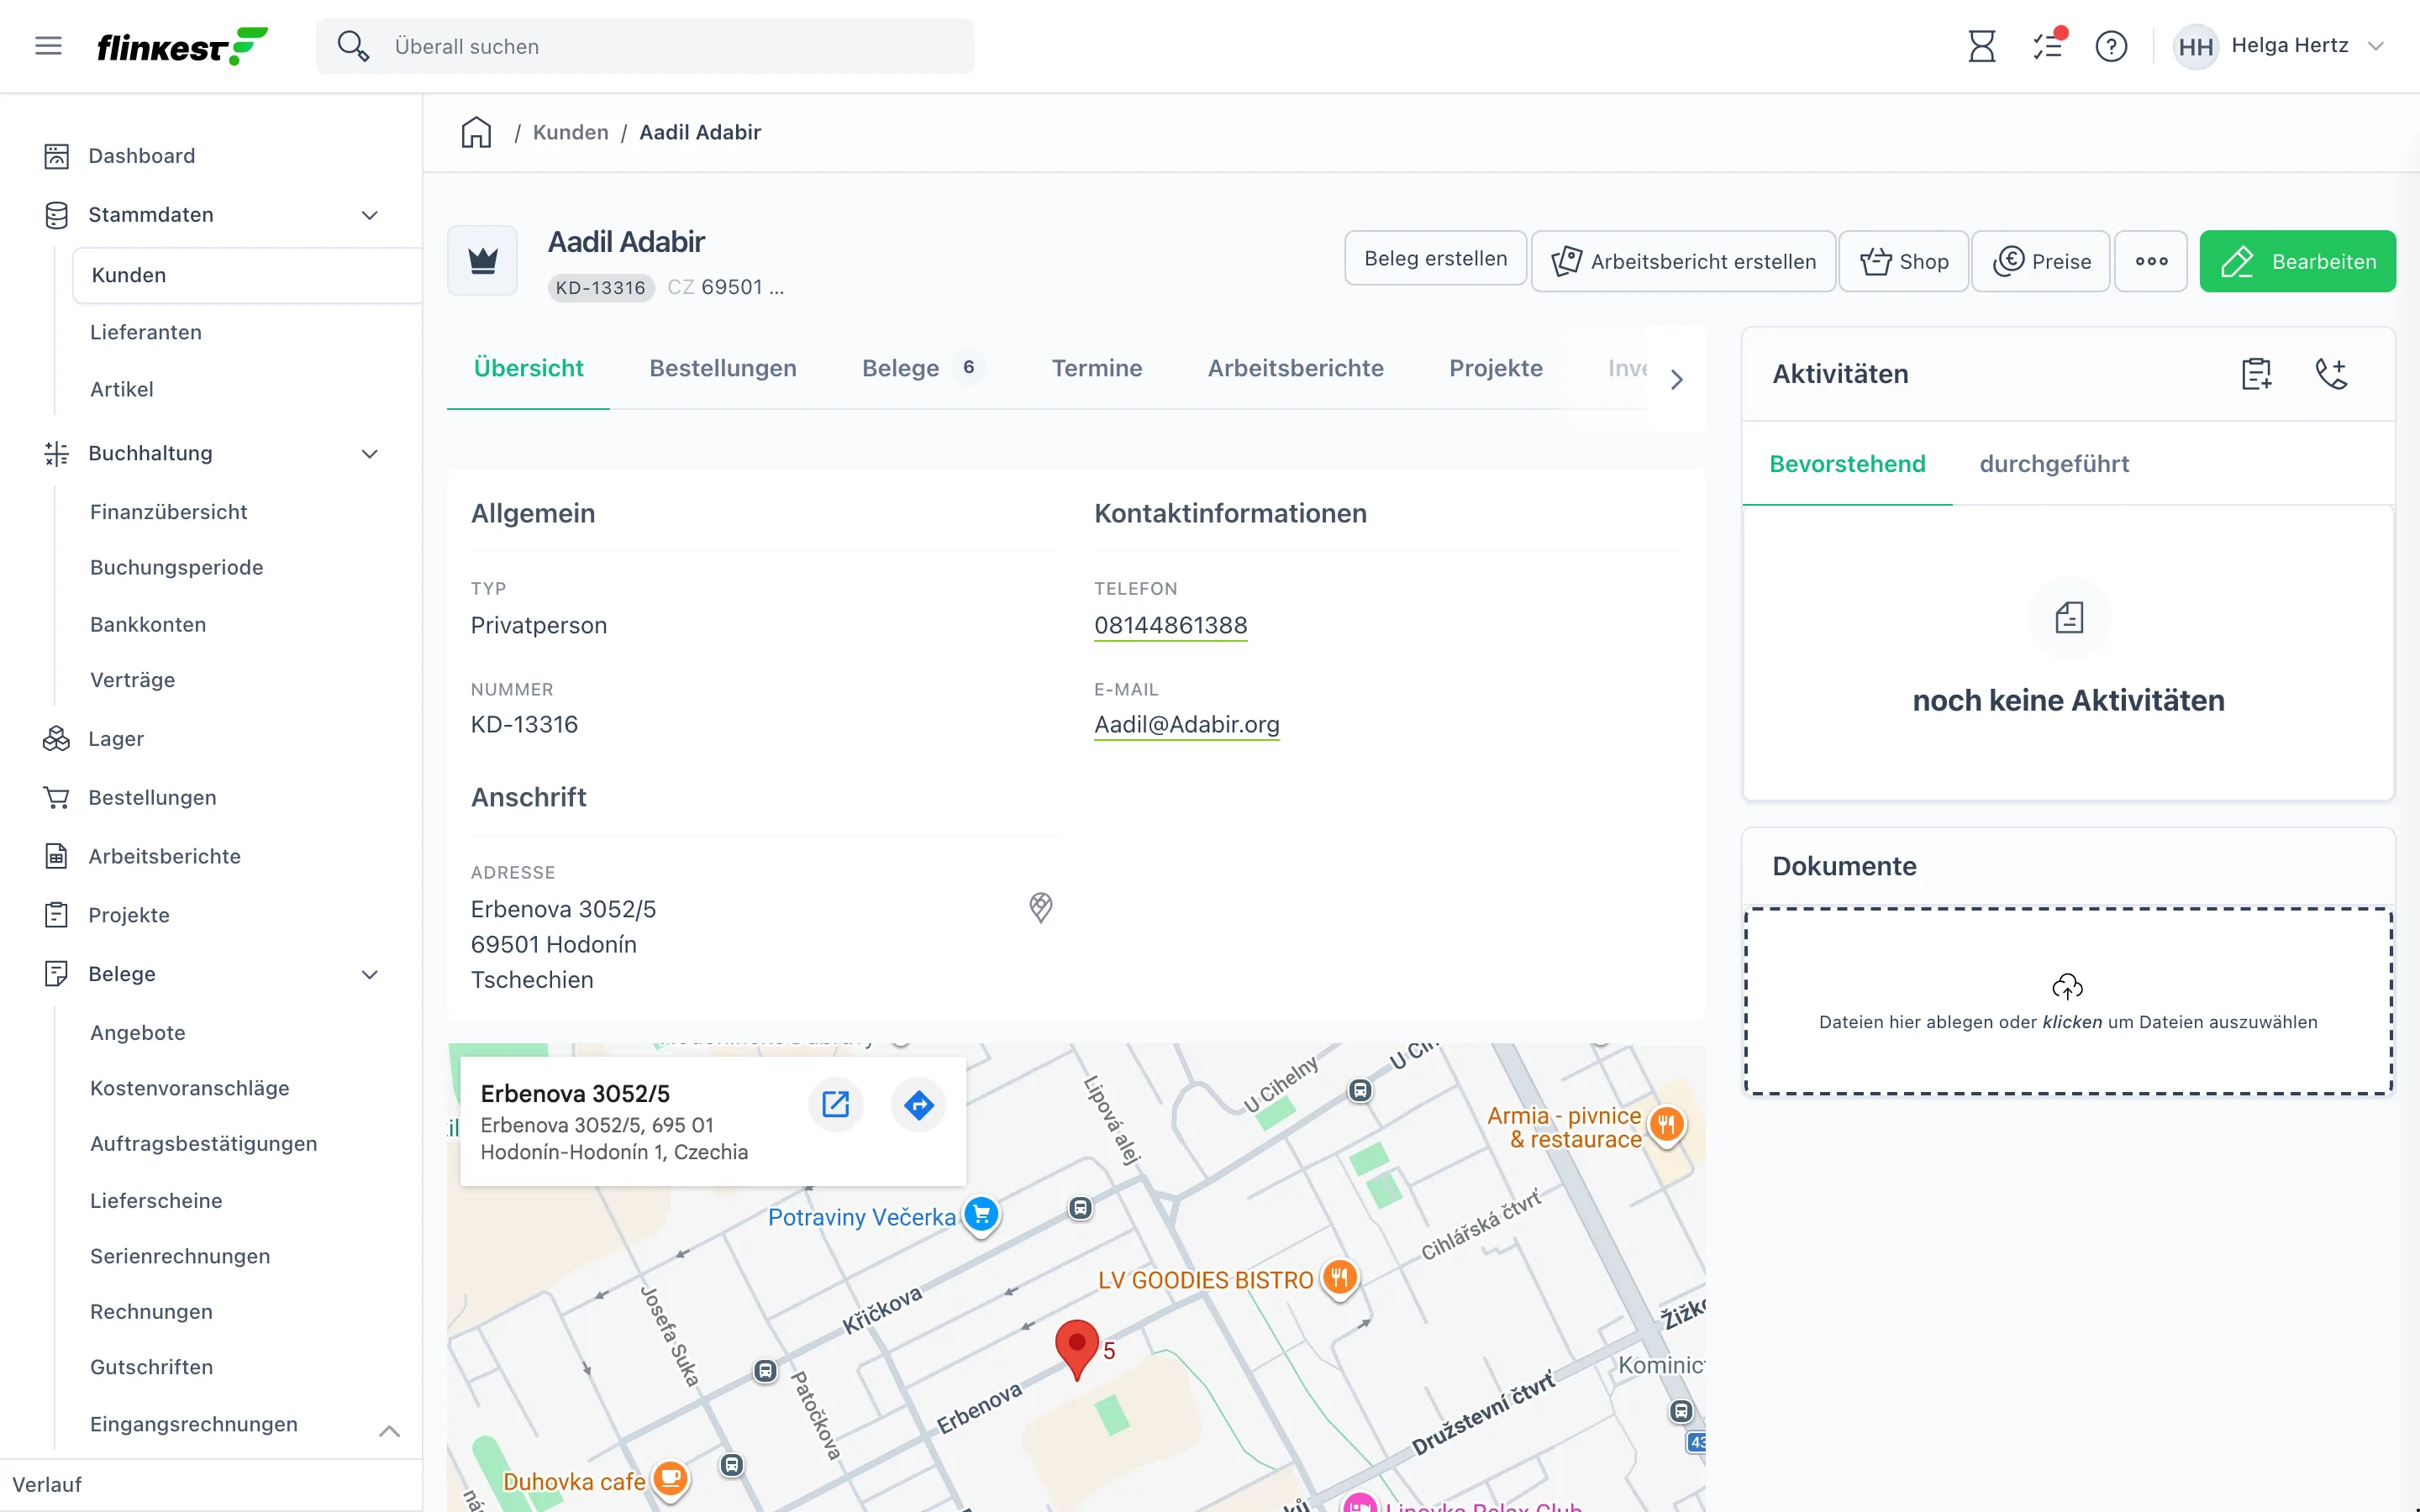Viewport: 2420px width, 1512px height.
Task: Click the Potraviny Večerka shop marker
Action: coord(981,1215)
